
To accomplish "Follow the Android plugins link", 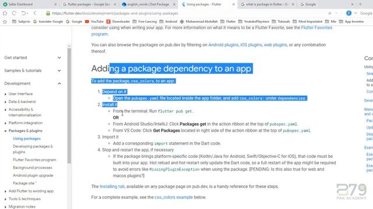I will coord(223,45).
